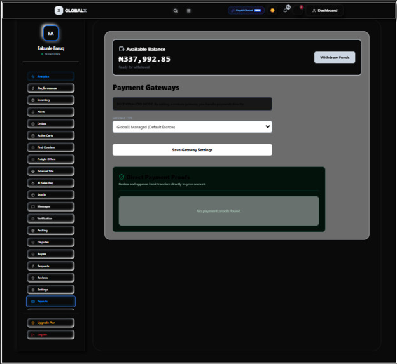The width and height of the screenshot is (397, 364).
Task: Click the Buyers sidebar icon
Action: point(33,254)
